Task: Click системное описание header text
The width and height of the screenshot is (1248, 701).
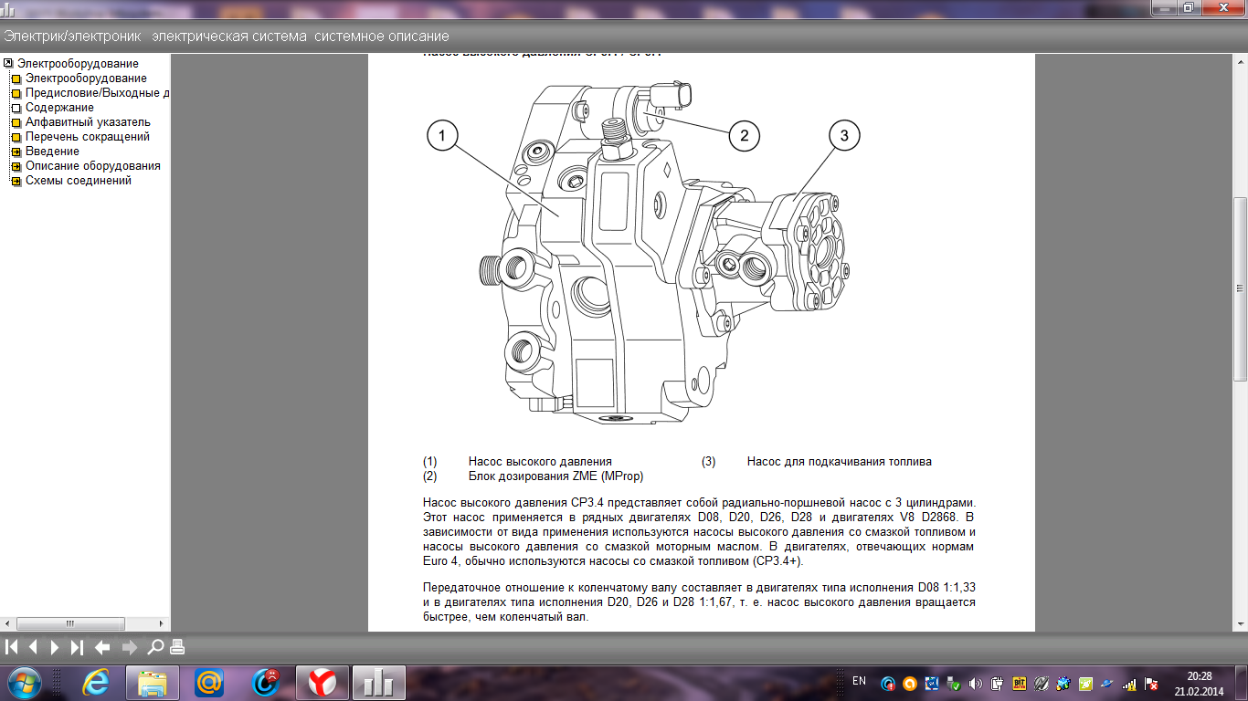Action: pos(381,37)
